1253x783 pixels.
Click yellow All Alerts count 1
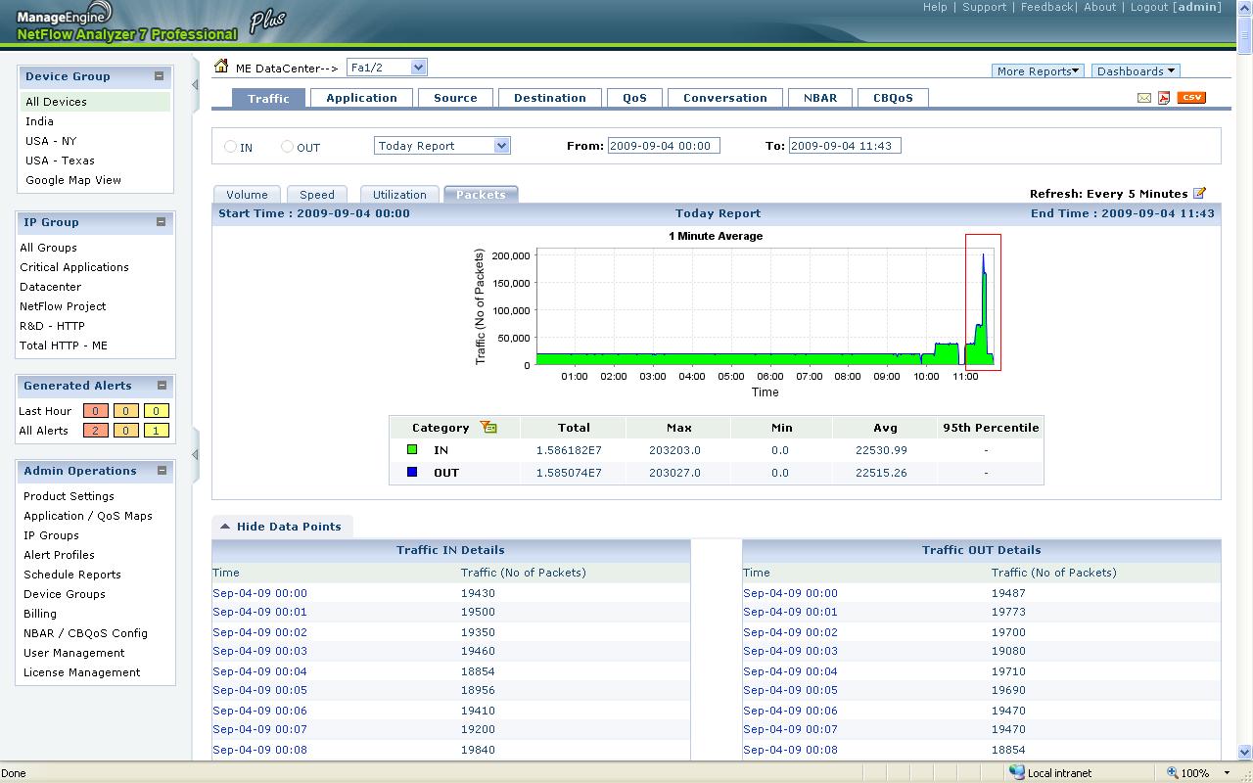157,431
